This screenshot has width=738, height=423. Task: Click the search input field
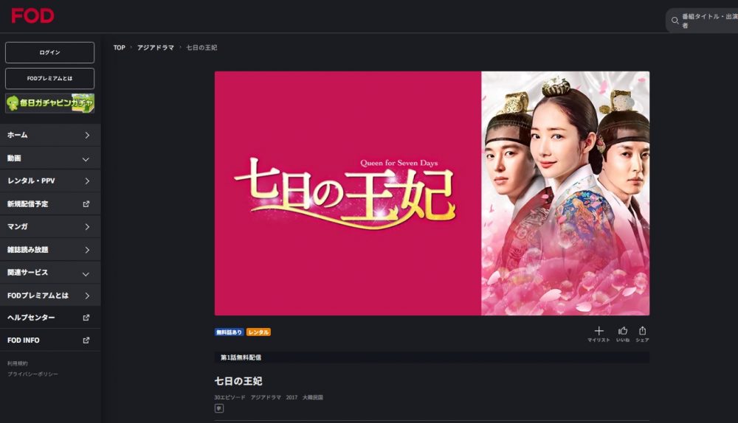pos(708,21)
